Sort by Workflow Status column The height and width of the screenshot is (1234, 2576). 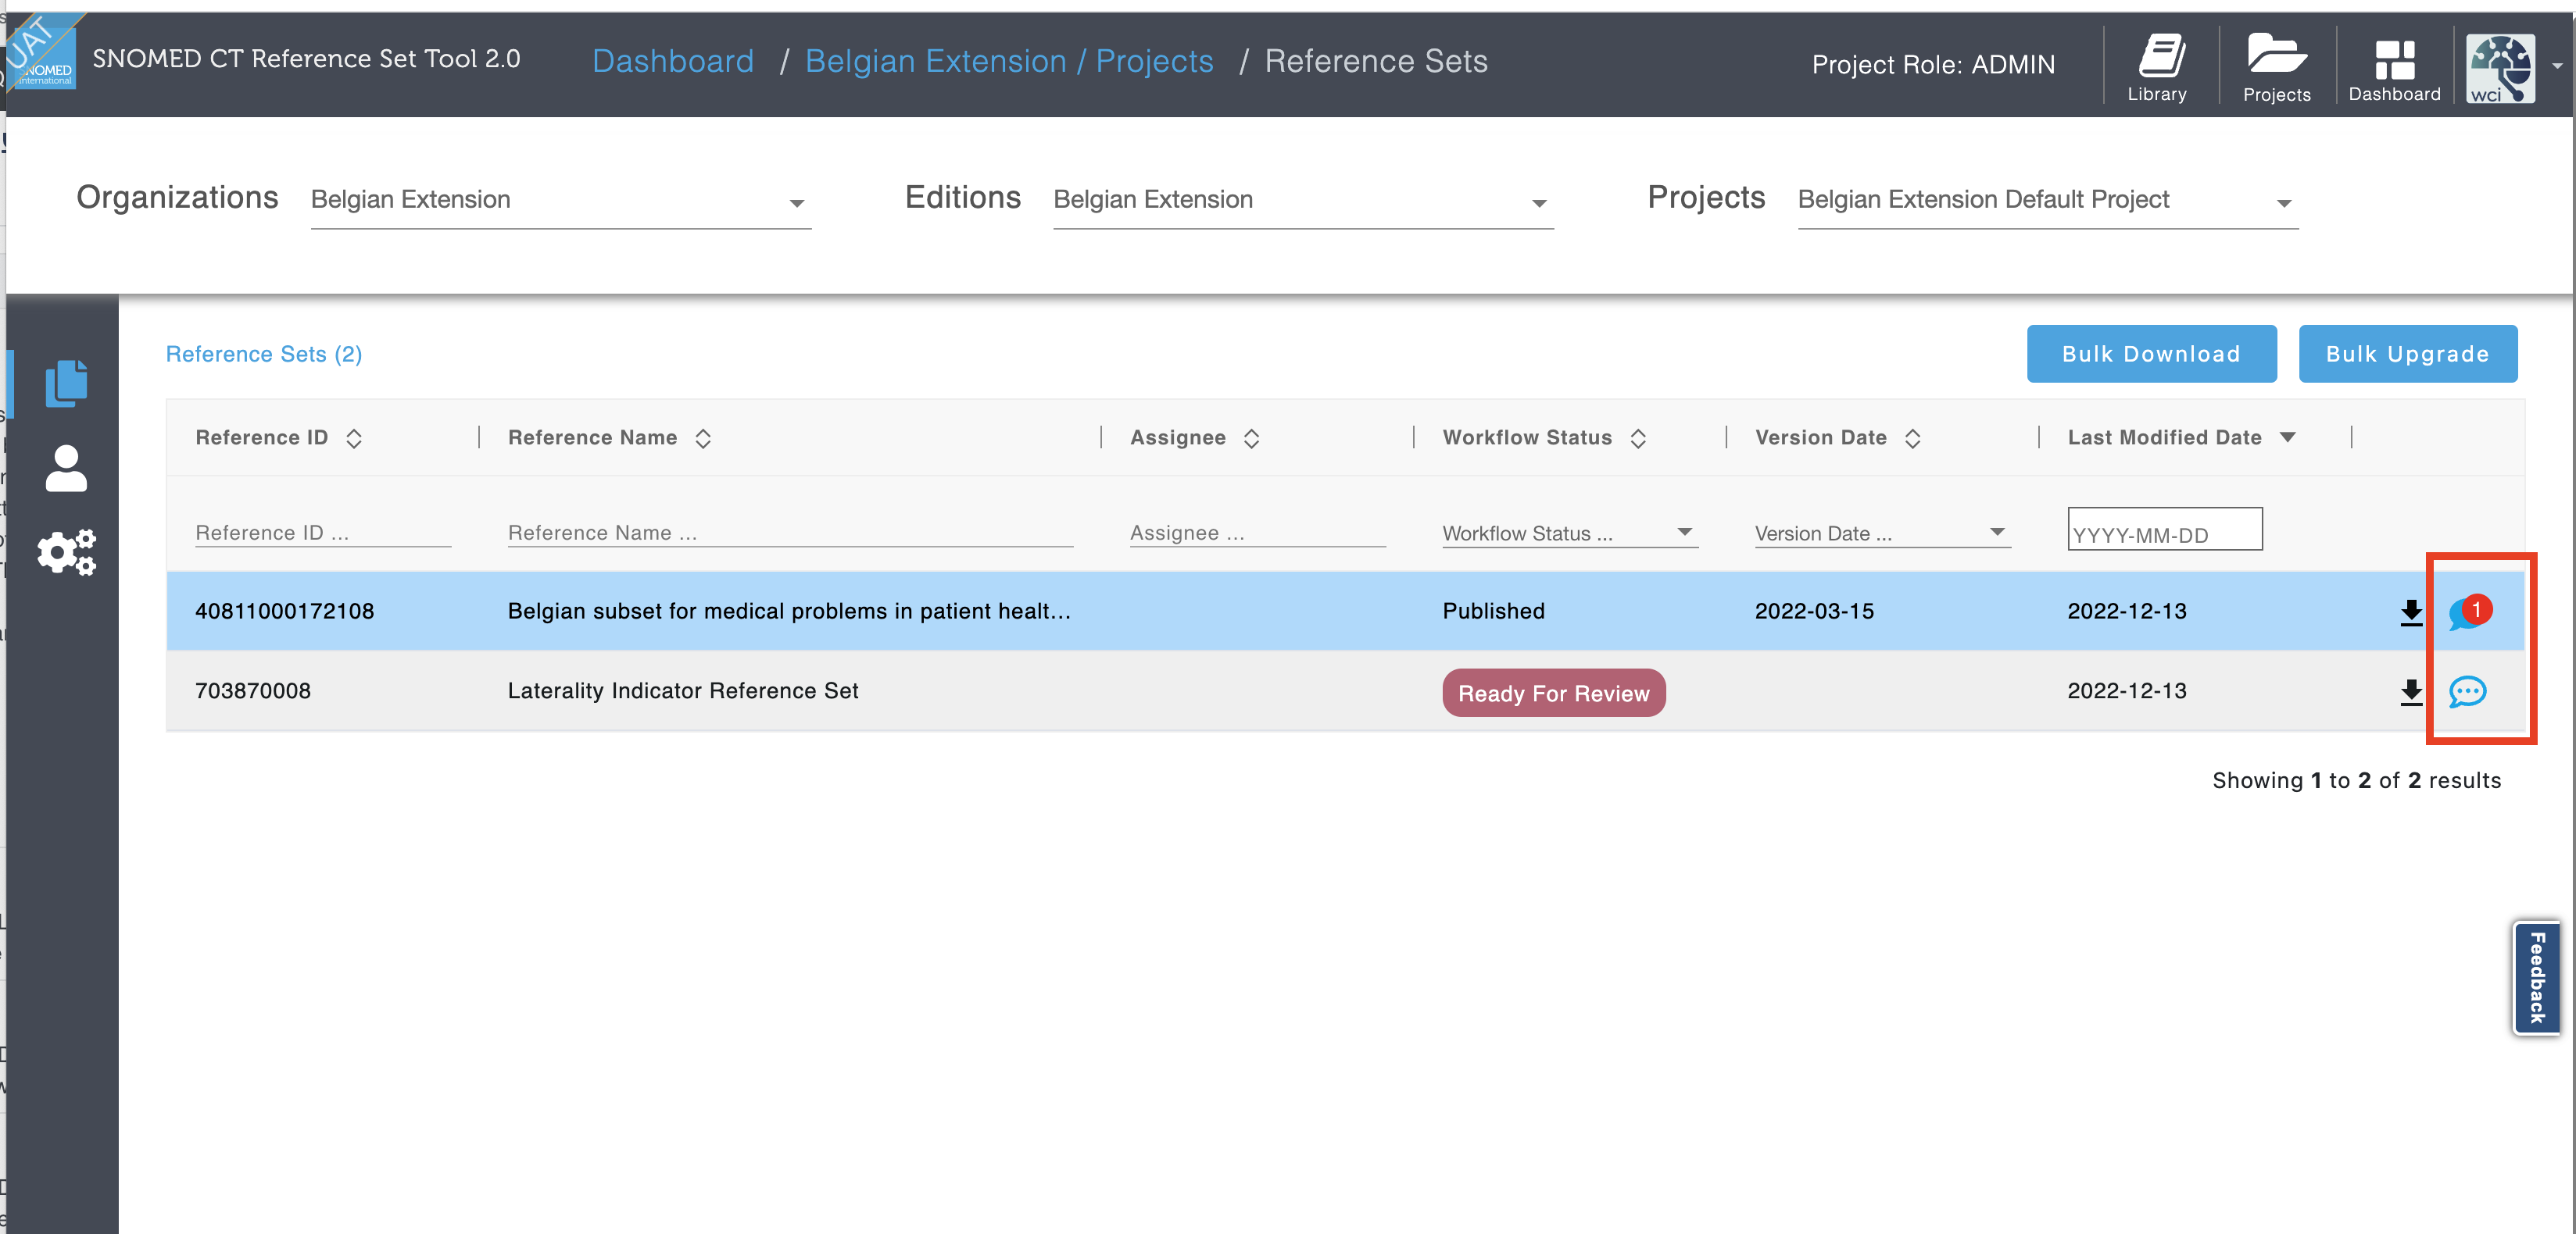click(x=1638, y=437)
